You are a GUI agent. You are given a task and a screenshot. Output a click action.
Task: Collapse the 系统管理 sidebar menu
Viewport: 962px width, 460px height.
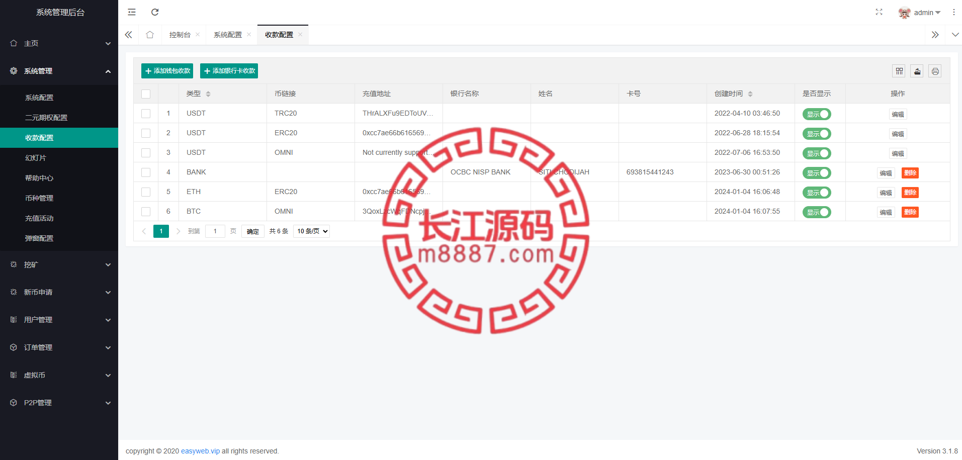(x=59, y=71)
